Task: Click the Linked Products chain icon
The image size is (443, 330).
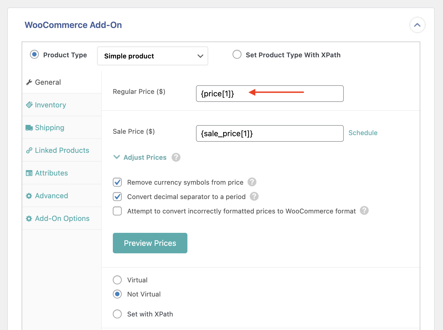Action: [29, 150]
